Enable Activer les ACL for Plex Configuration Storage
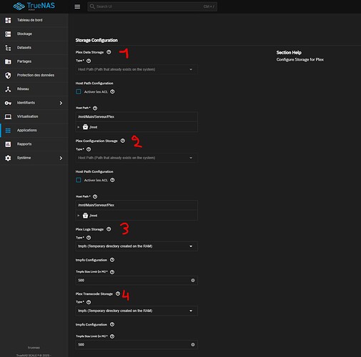Screen dimensions: 361x357 [x=79, y=180]
